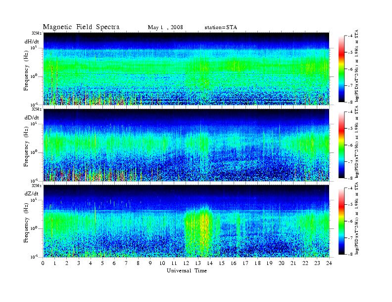392x302 pixels.
Task: Click the "Universal Time" axis title
Action: click(x=187, y=270)
